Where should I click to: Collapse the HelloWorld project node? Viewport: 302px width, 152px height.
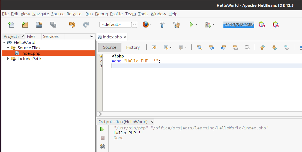(4, 42)
